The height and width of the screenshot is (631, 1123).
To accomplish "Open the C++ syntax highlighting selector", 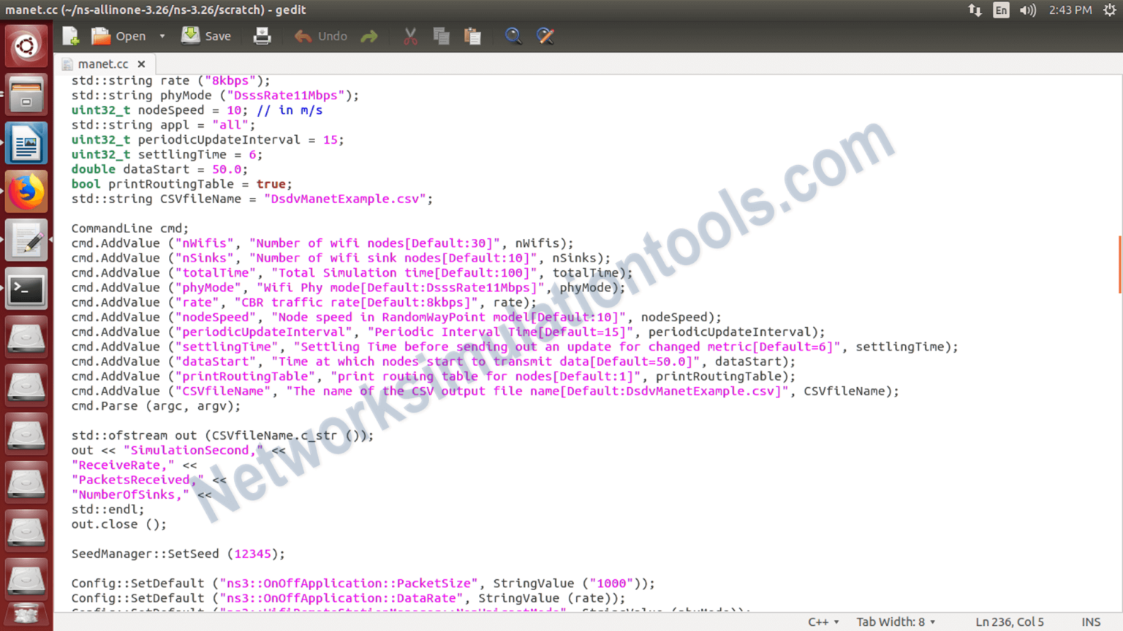I will tap(823, 622).
